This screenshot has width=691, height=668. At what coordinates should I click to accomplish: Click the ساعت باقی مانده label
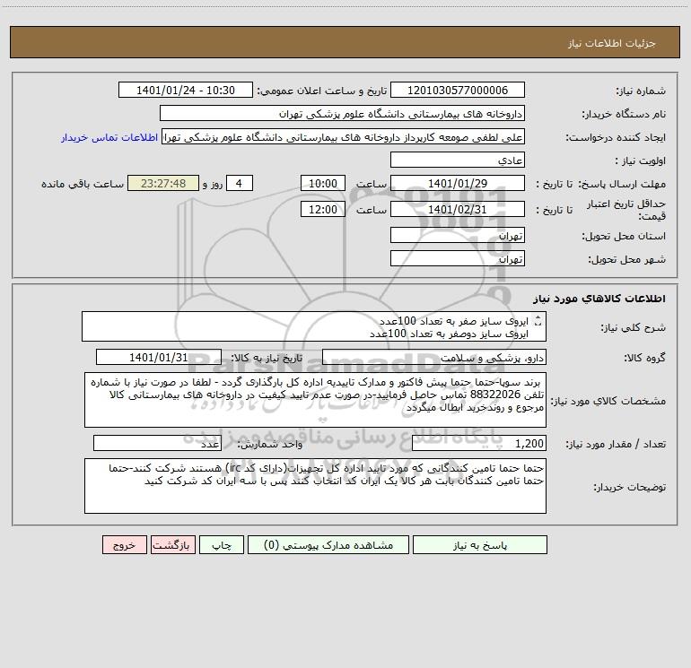[83, 184]
